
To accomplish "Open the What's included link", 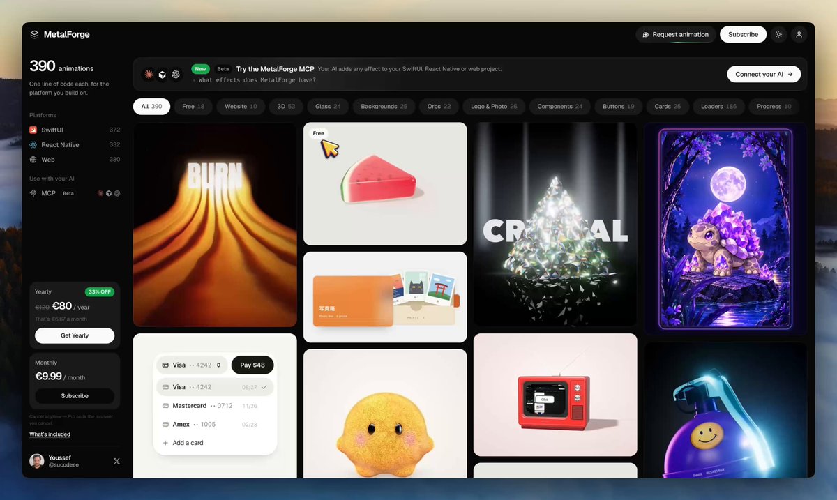I will [50, 434].
